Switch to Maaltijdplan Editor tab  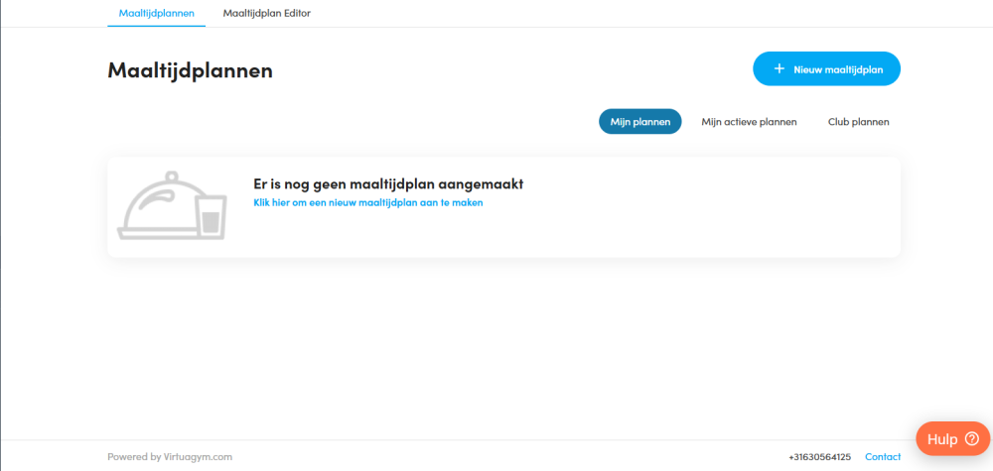tap(266, 13)
